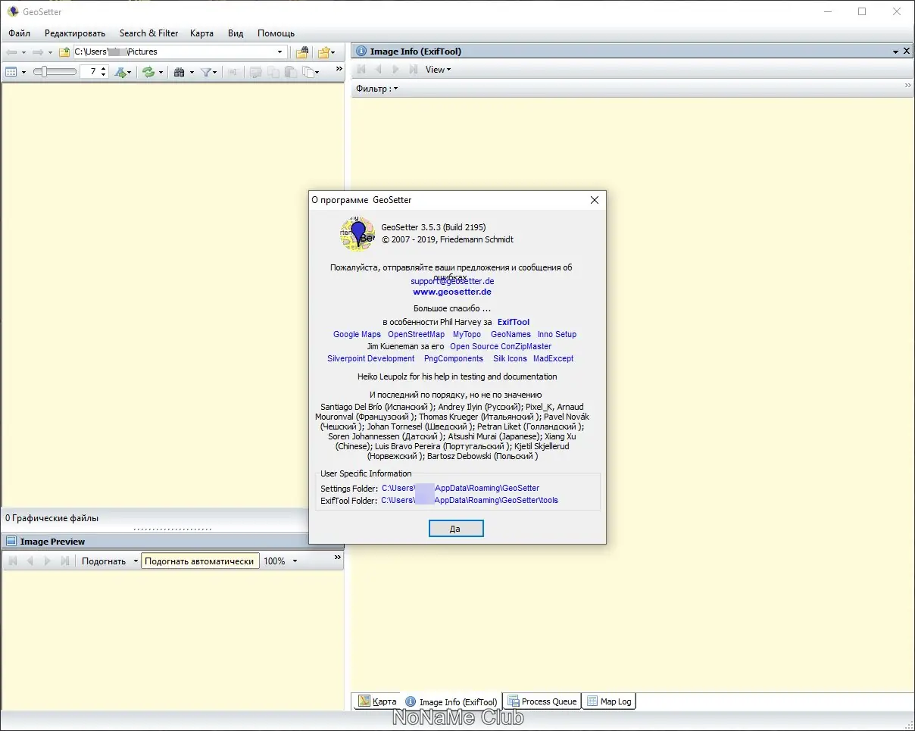Open the View dropdown in Image Info
The height and width of the screenshot is (731, 915).
438,70
